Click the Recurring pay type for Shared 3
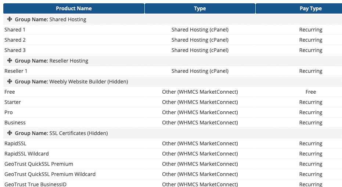Viewport: 342px width, 187px height. (311, 50)
